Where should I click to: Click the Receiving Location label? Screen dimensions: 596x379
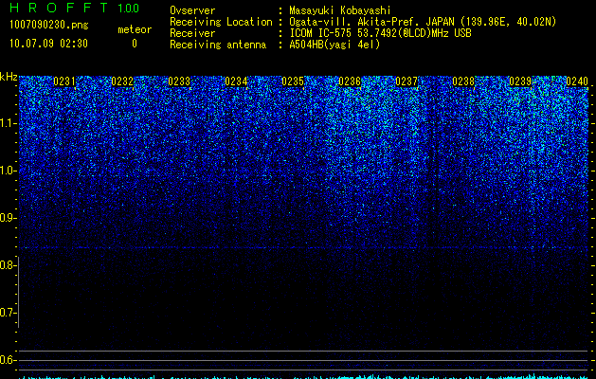click(221, 22)
